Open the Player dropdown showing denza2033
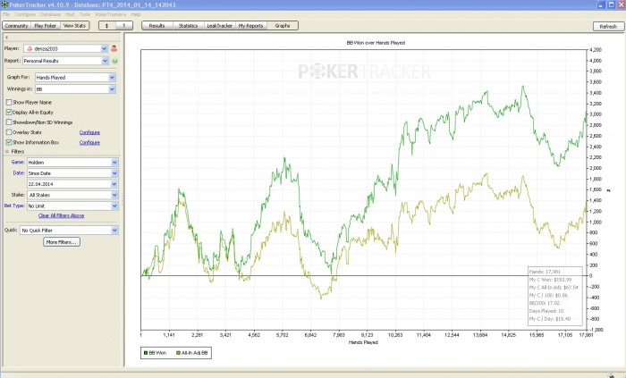The image size is (626, 378). [x=65, y=48]
